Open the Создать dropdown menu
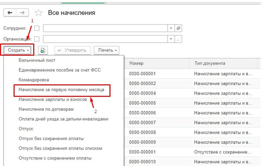262x166 pixels. coord(19,50)
